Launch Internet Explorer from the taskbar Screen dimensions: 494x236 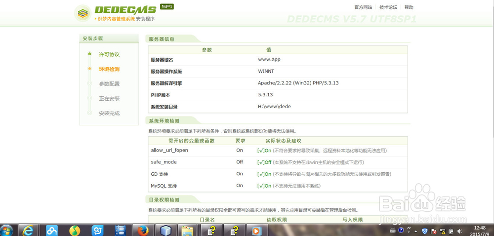click(28, 231)
